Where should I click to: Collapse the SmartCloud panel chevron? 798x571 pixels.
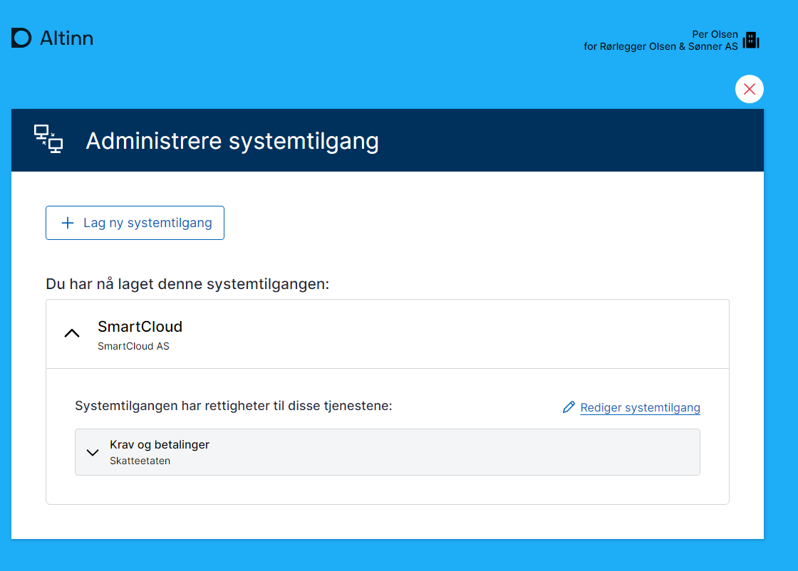click(x=72, y=333)
